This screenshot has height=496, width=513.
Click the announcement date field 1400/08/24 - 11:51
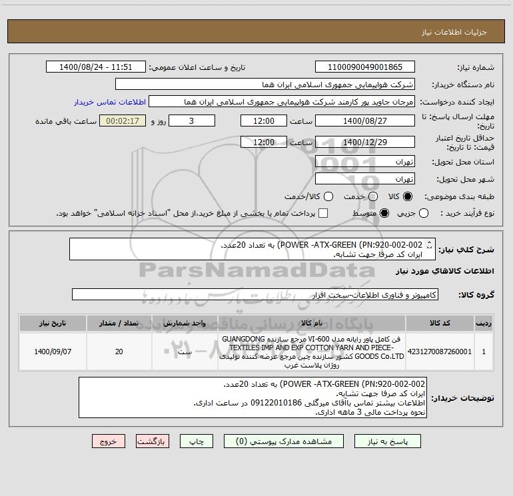coord(95,67)
